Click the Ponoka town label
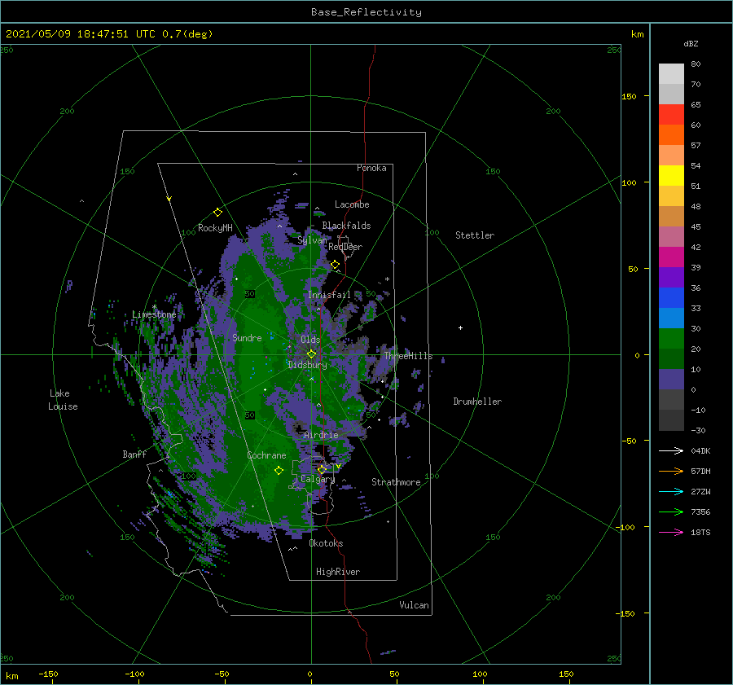 coord(371,168)
